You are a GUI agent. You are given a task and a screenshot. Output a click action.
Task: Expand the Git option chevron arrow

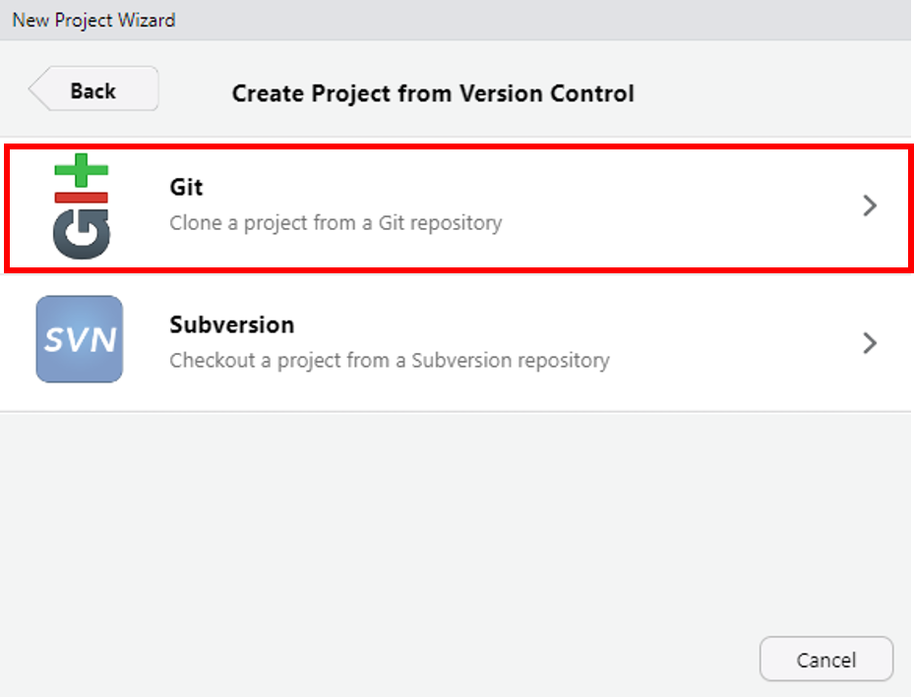pyautogui.click(x=869, y=205)
